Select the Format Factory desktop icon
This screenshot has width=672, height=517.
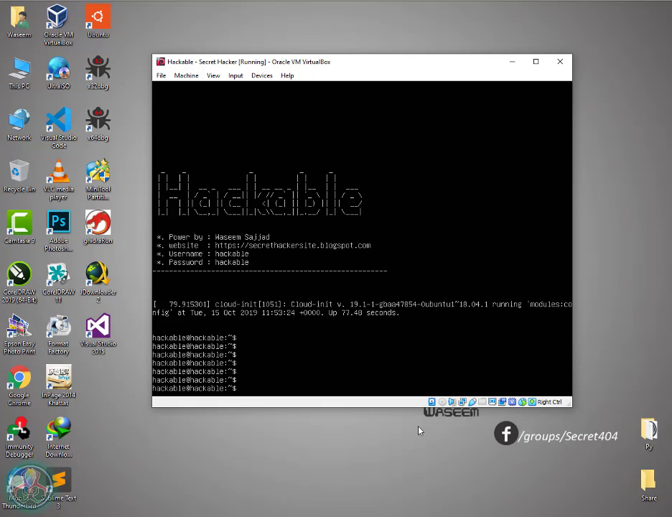(x=58, y=334)
